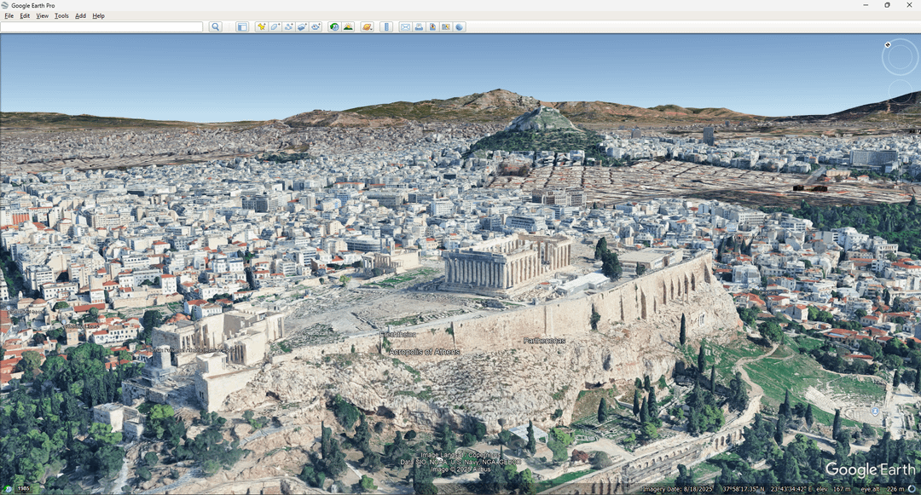Image resolution: width=921 pixels, height=495 pixels.
Task: Open the Ruler measurement tool
Action: (x=386, y=27)
